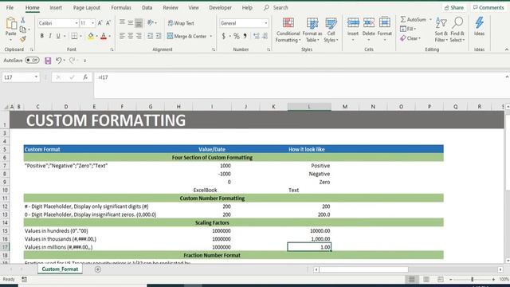Viewport: 510px width, 287px height.
Task: Click the Insert Function fx icon
Action: (85, 77)
